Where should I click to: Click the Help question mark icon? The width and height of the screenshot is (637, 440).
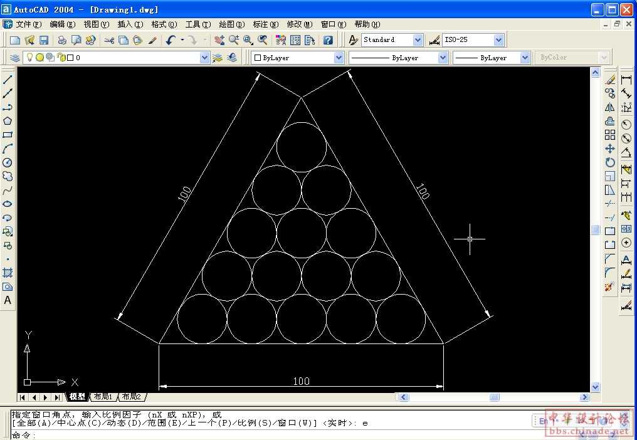pos(328,40)
